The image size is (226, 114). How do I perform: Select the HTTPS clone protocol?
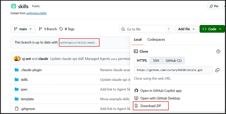(142, 61)
